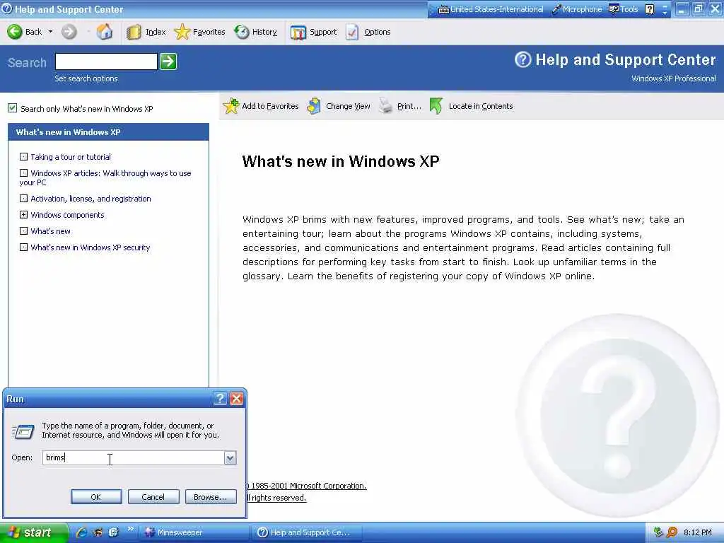Open the Index book icon

tap(134, 32)
